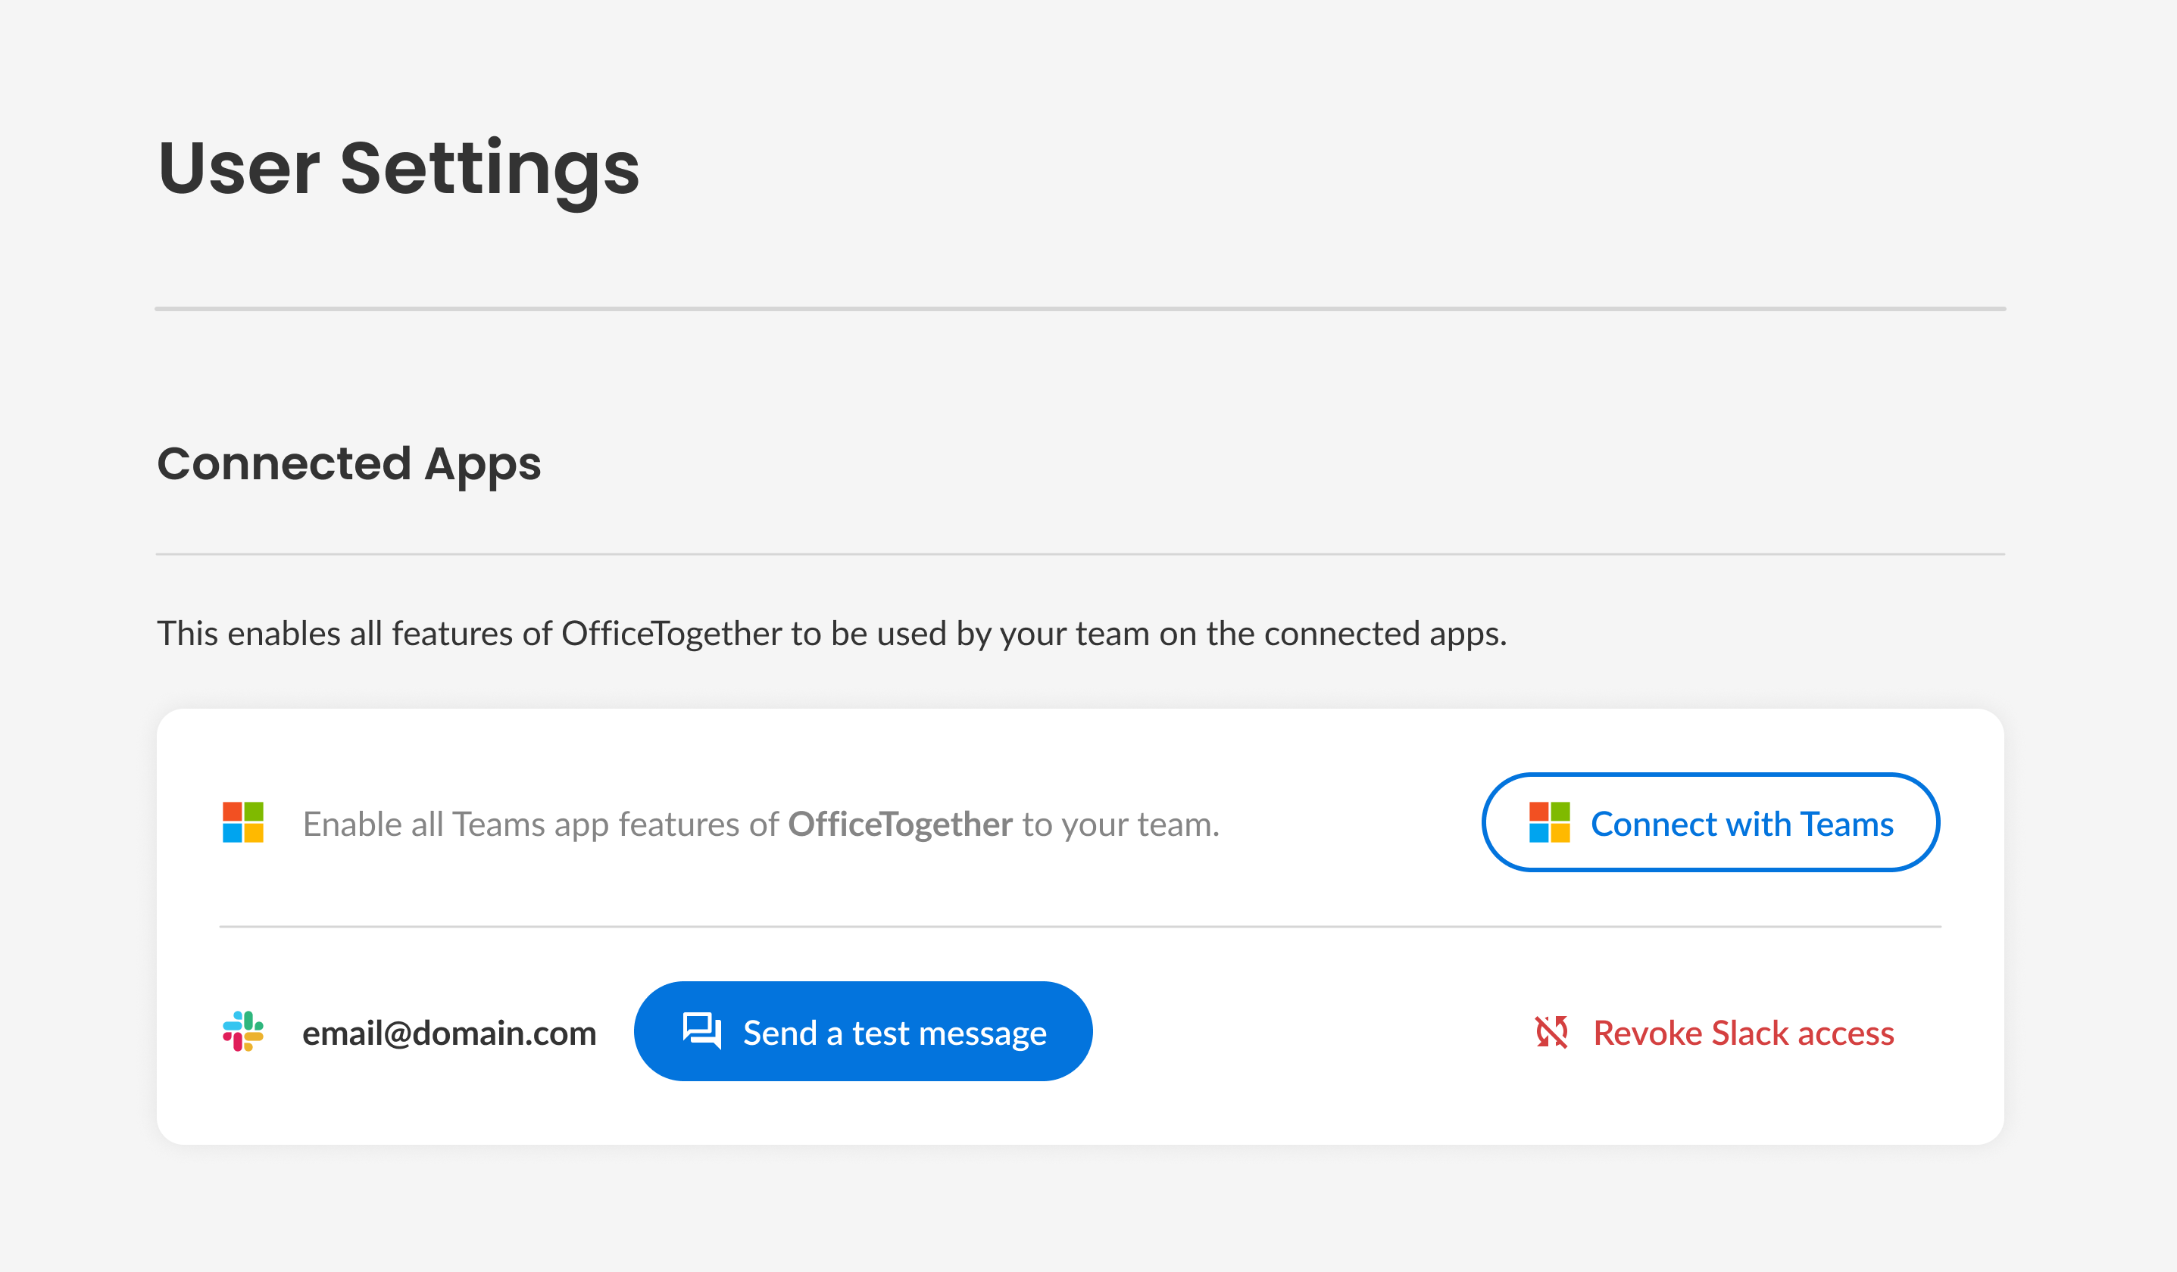Click the bold OfficeTogether text in Teams row
This screenshot has height=1272, width=2177.
pyautogui.click(x=899, y=825)
